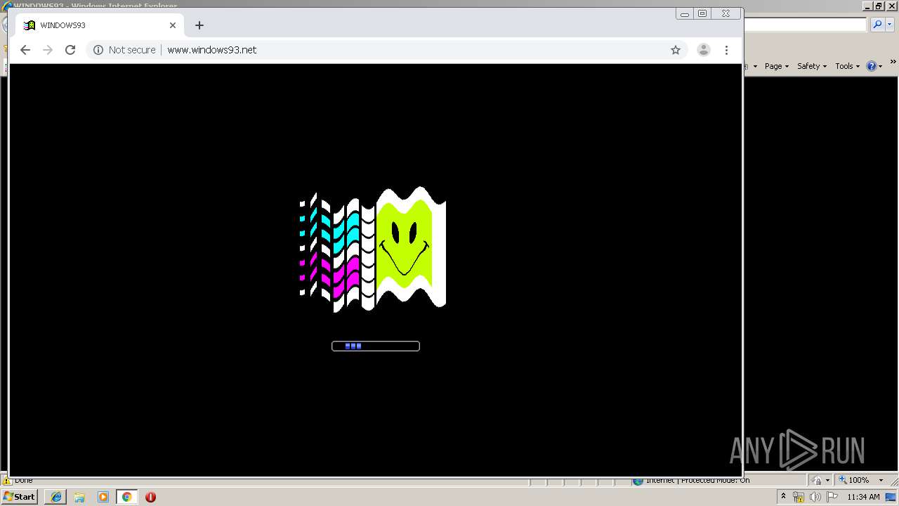Expand the IE search provider dropdown

coord(889,25)
